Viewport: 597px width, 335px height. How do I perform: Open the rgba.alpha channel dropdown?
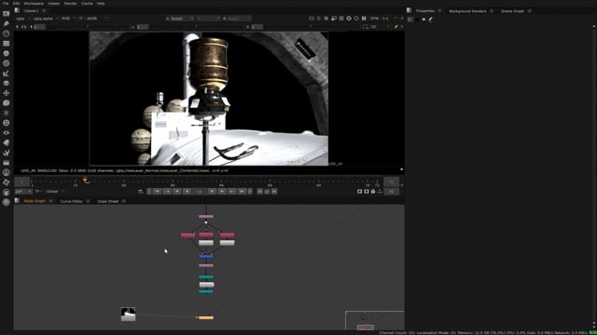(46, 19)
